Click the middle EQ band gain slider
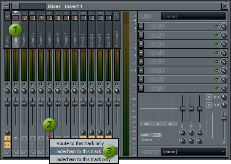231x164 pixels. [191, 108]
